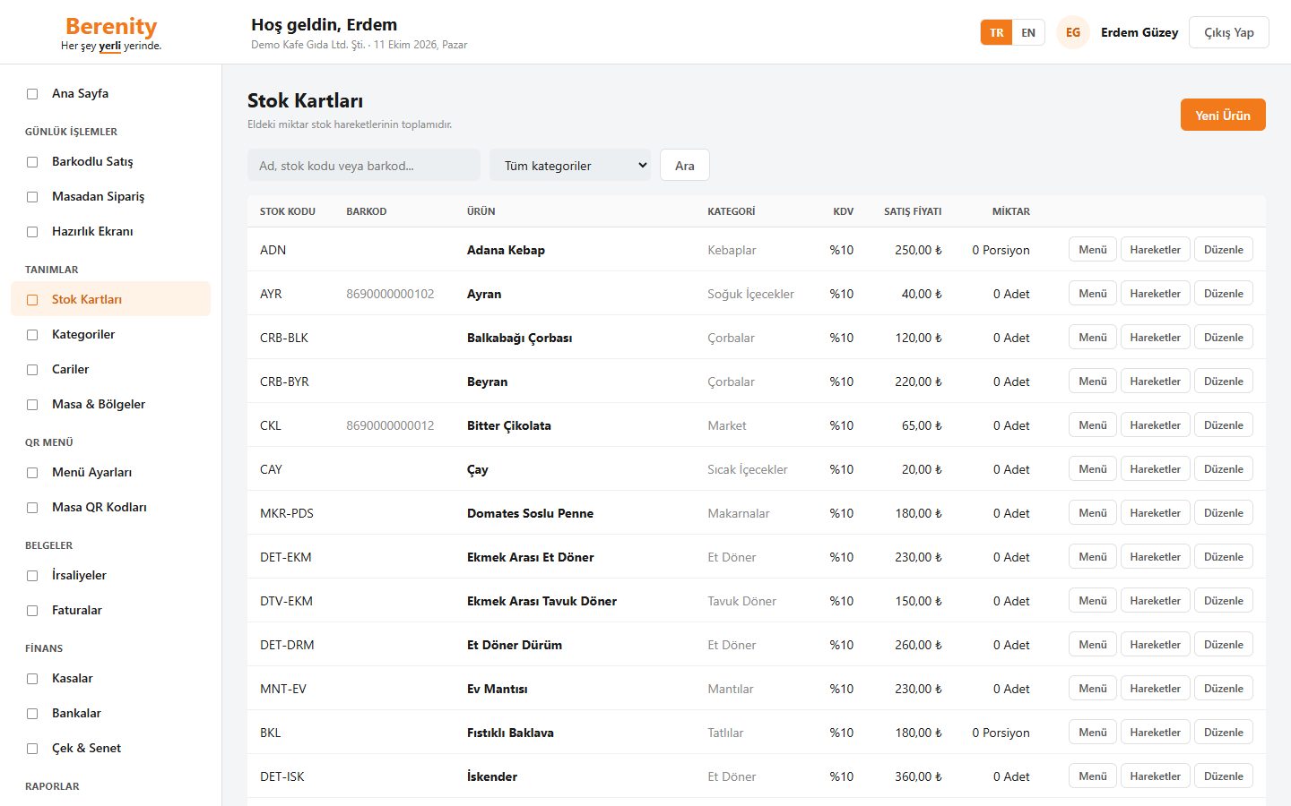Click the ÜRÜN column header

481,211
